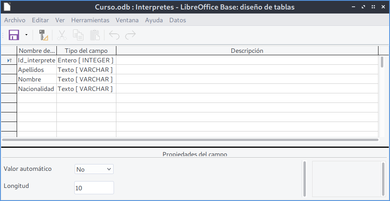Open the Archivo menu

pos(15,20)
